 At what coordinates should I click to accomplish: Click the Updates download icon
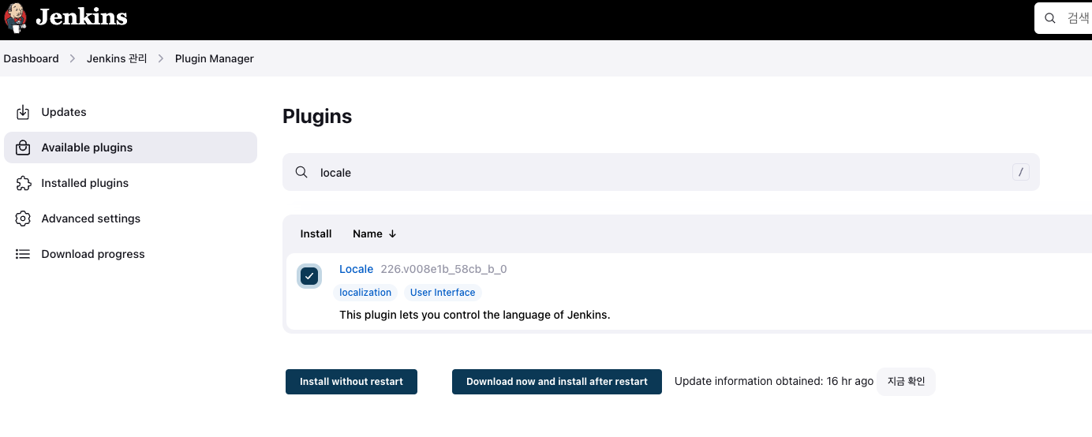(23, 112)
